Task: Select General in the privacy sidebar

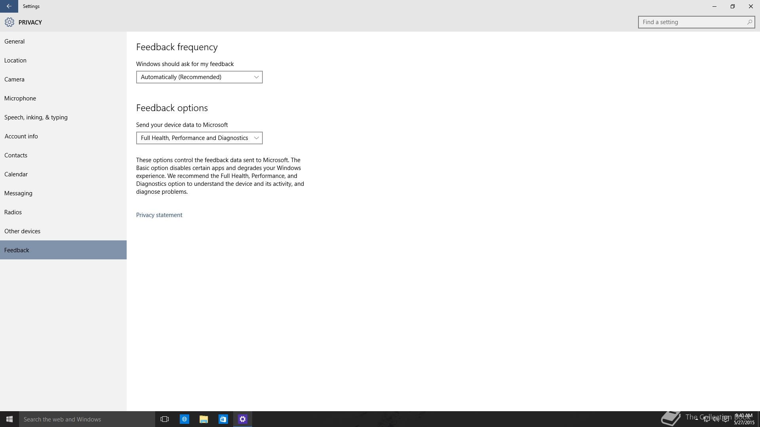Action: (x=63, y=42)
